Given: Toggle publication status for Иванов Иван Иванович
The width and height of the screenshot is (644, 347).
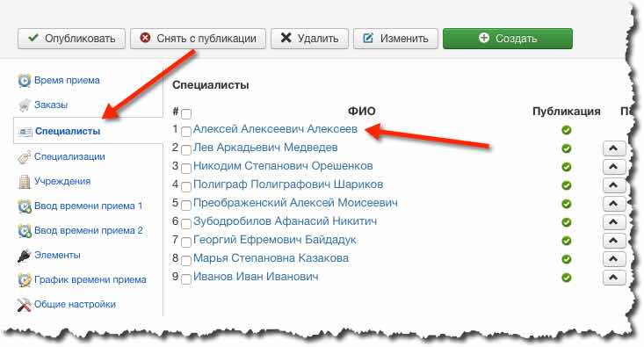Looking at the screenshot, I should click(x=567, y=278).
